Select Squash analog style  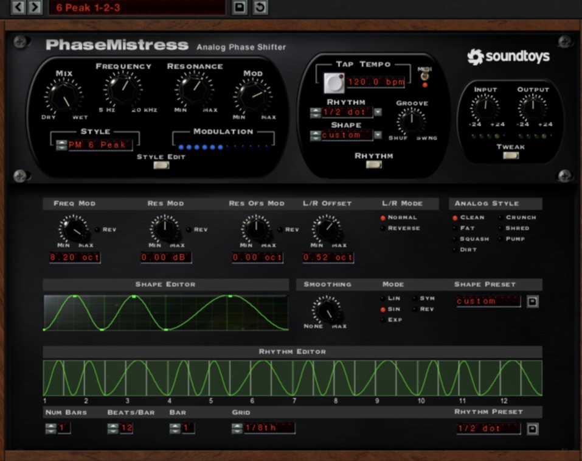click(x=455, y=239)
